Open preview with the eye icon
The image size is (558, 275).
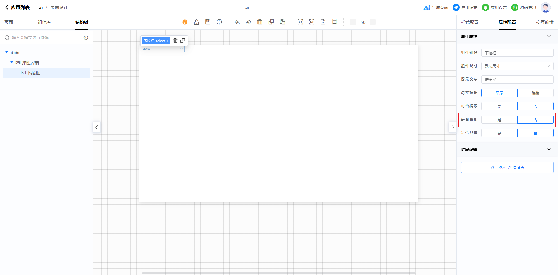(300, 22)
